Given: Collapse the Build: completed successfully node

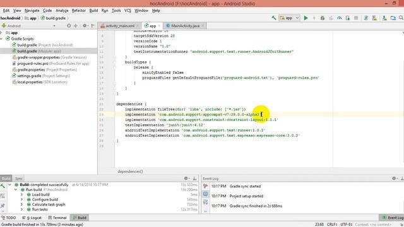Looking at the screenshot, I should [9, 185].
